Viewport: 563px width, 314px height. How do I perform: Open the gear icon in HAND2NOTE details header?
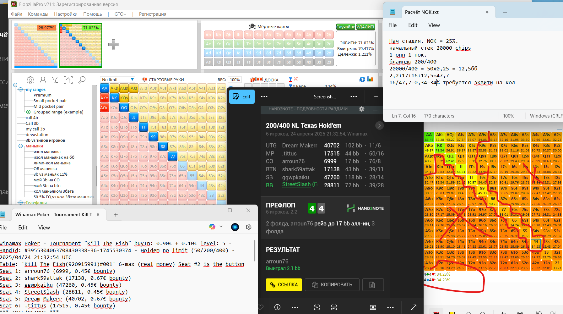pos(362,109)
